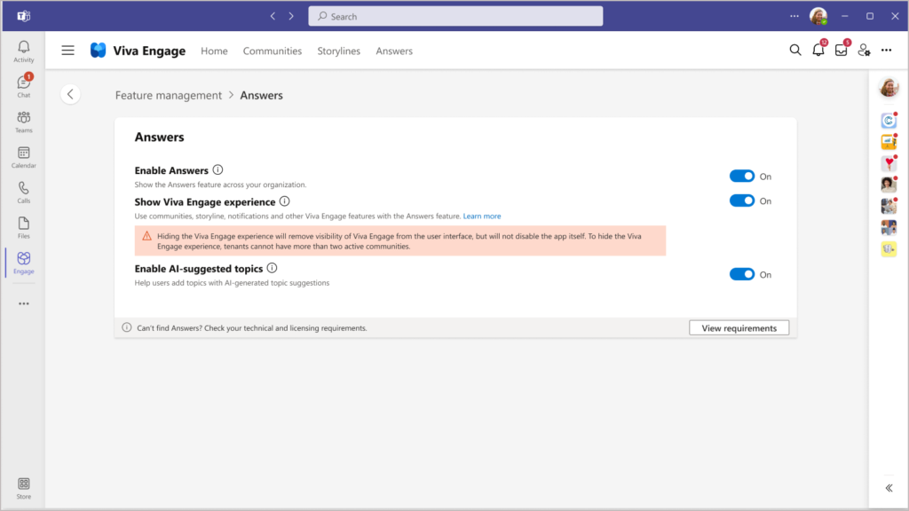
Task: Go to the Home tab
Action: pos(214,51)
